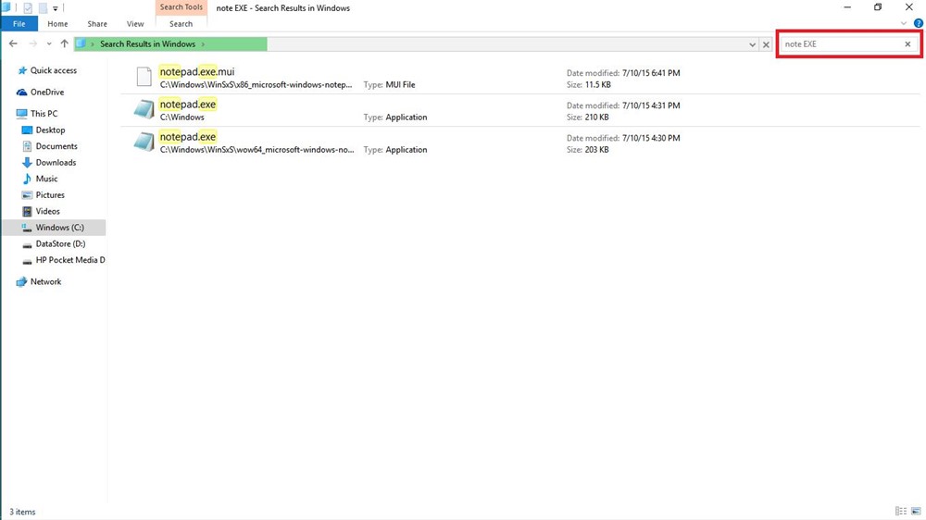926x520 pixels.
Task: Click the OneDrive cloud icon
Action: click(x=22, y=93)
